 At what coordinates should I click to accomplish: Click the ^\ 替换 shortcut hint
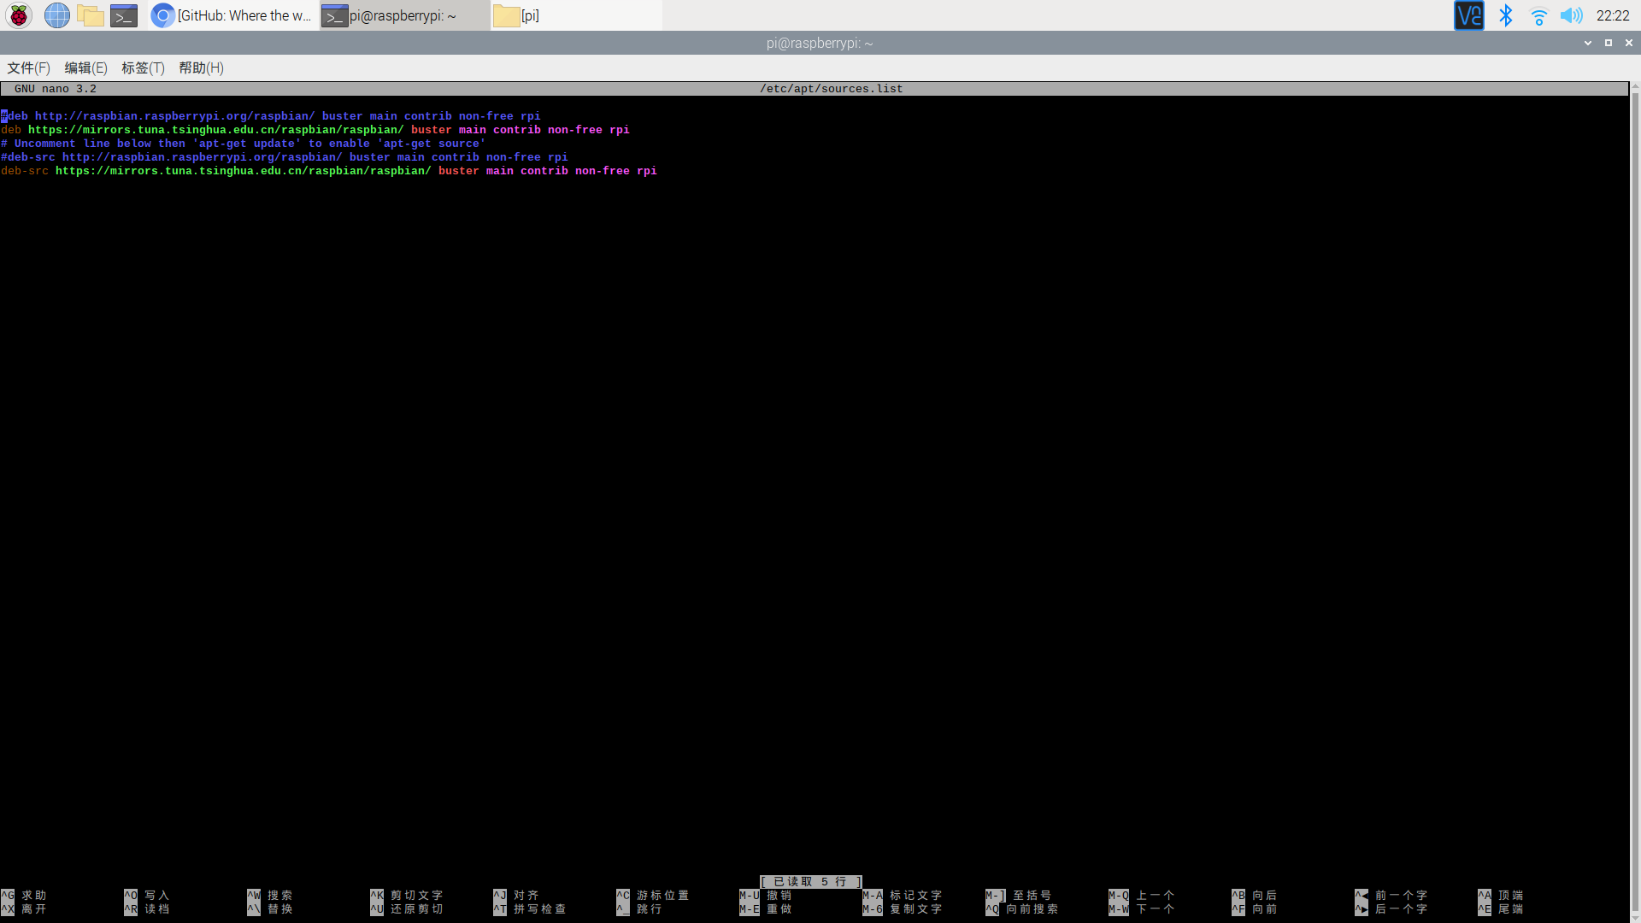click(270, 909)
